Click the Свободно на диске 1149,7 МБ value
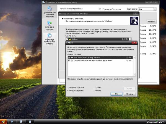The height and width of the screenshot is (124, 166). 97,91
